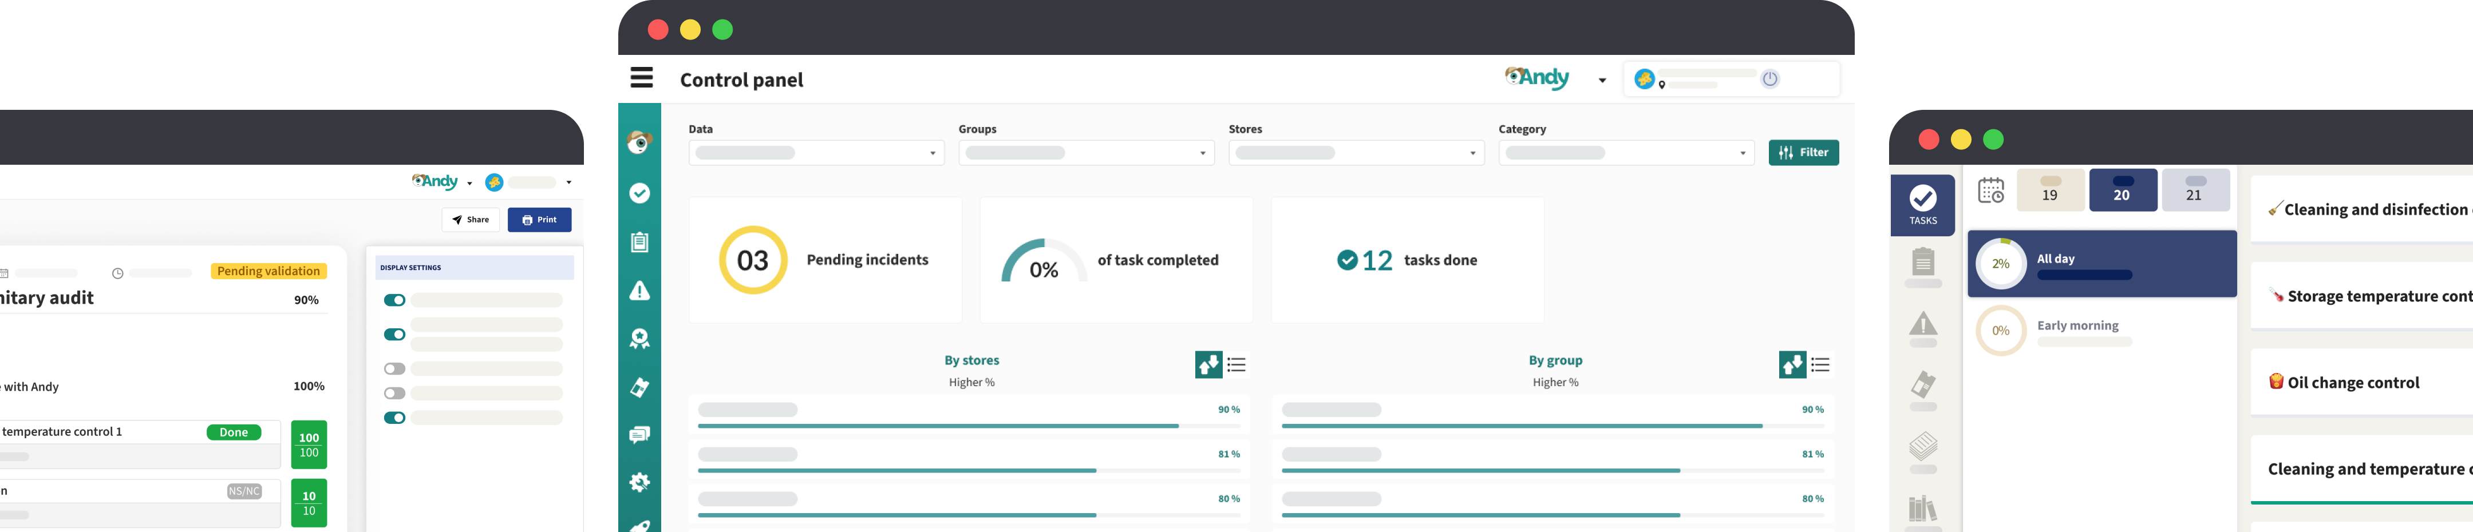
Task: Click the Filter button
Action: tap(1803, 152)
